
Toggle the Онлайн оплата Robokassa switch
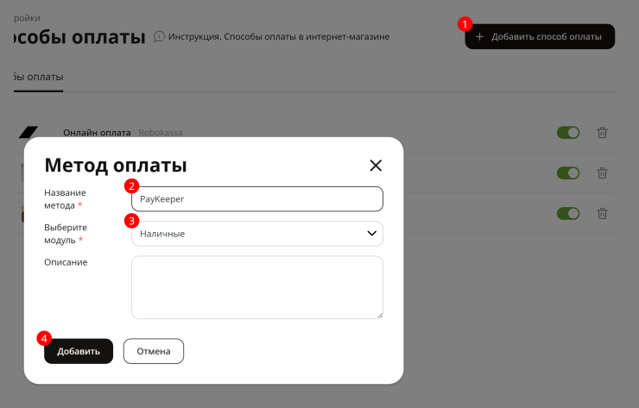click(x=568, y=133)
